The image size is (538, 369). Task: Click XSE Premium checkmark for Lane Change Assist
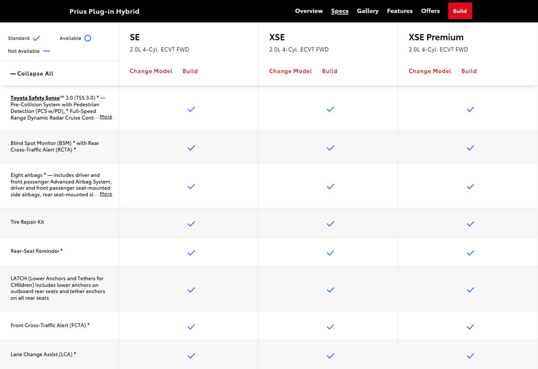tap(470, 356)
